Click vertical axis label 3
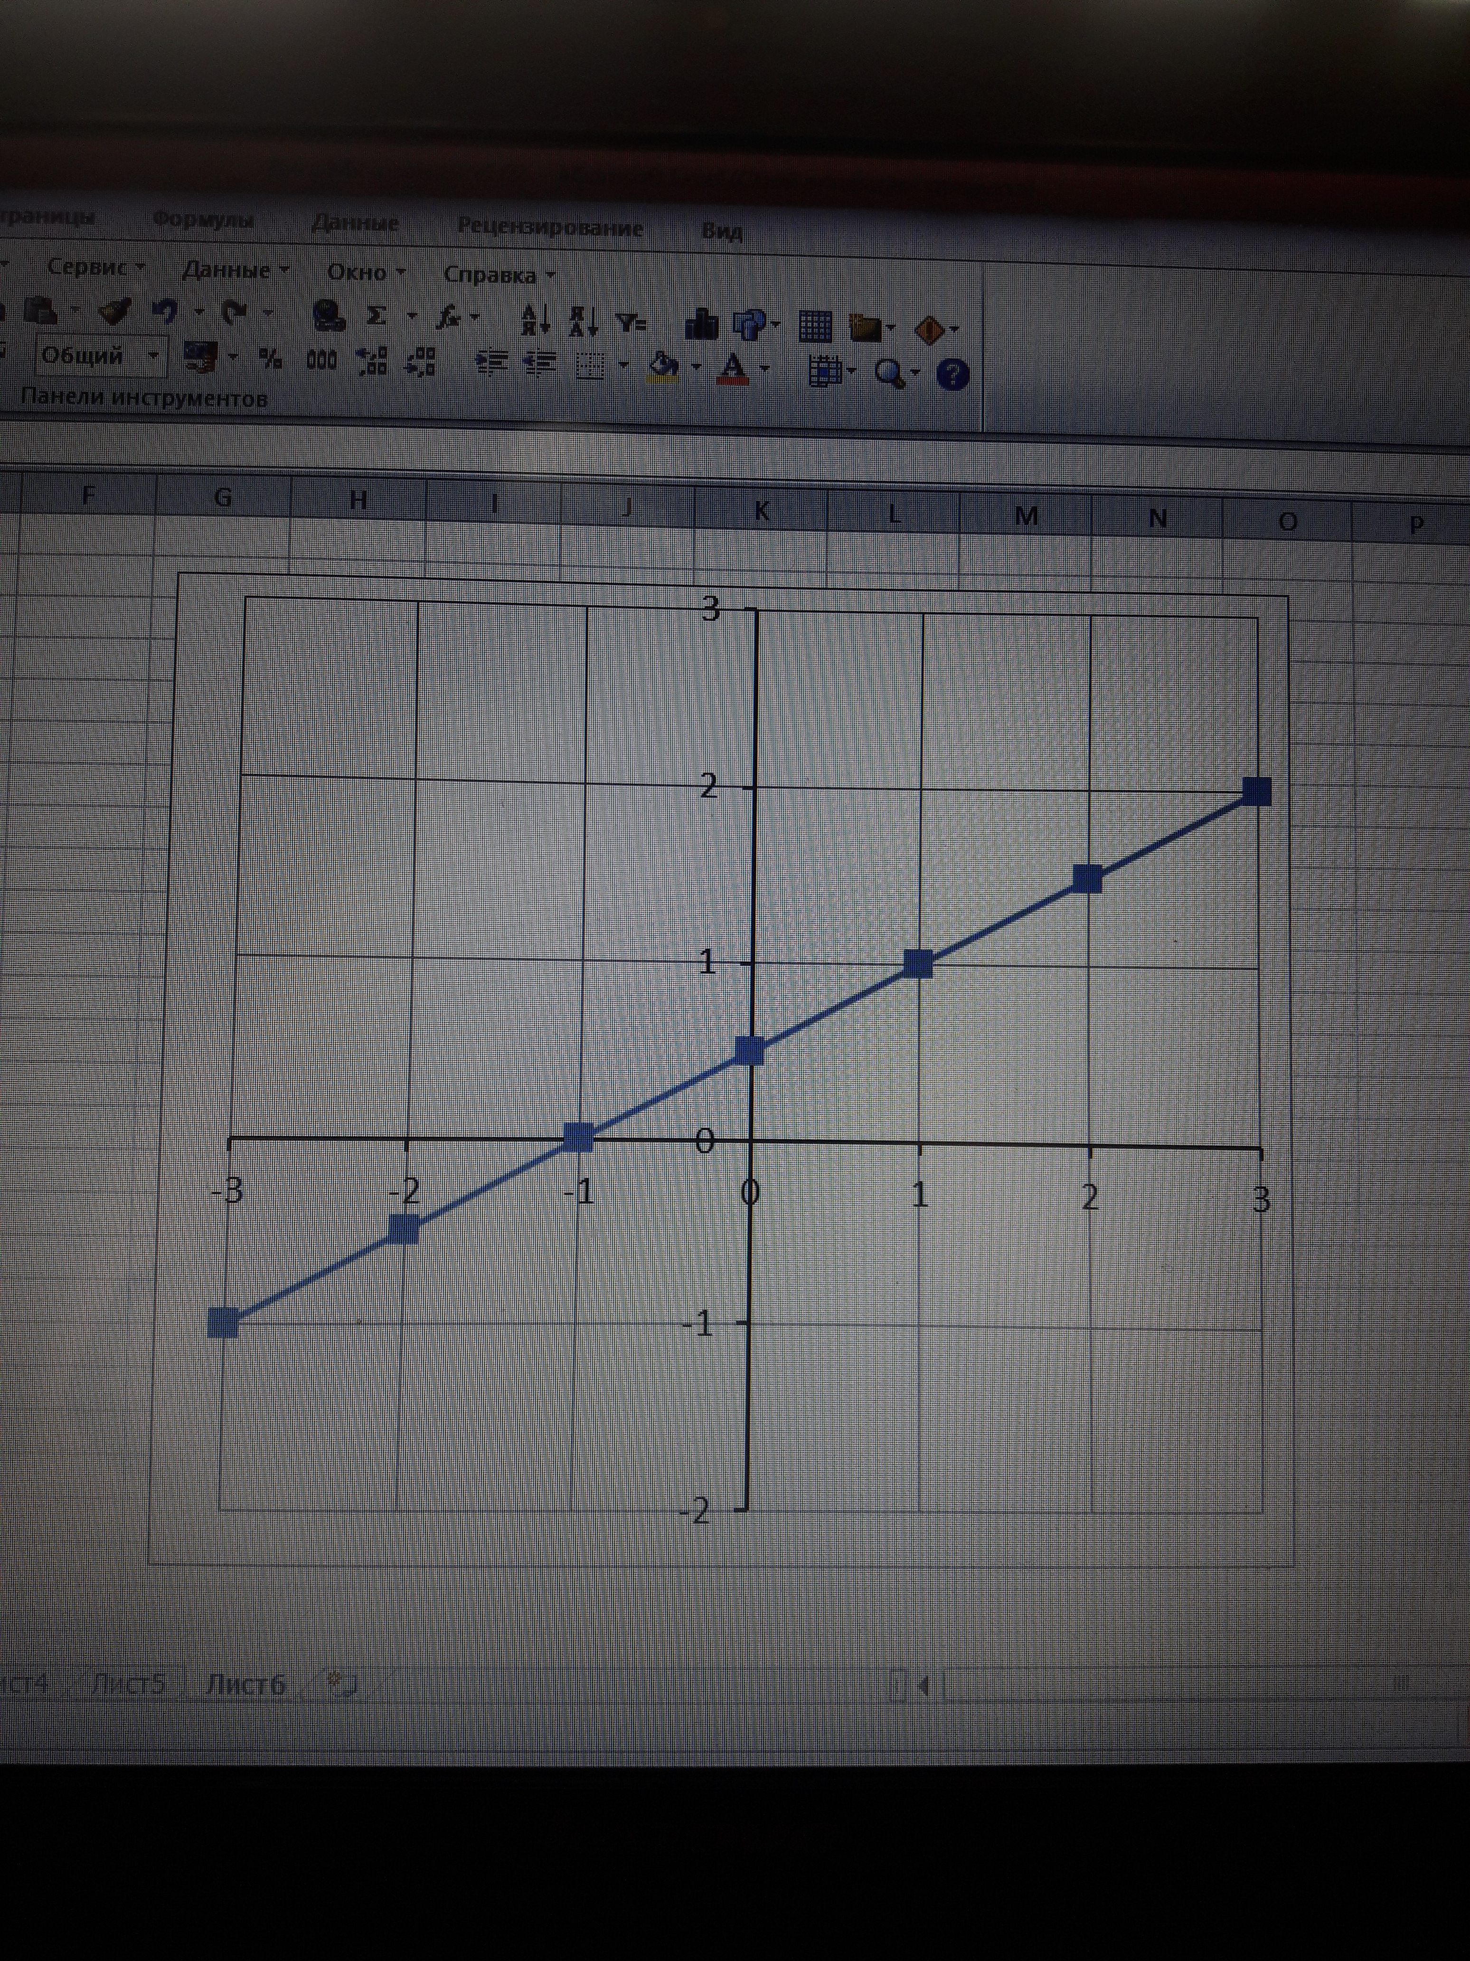This screenshot has height=1961, width=1470. click(x=710, y=608)
